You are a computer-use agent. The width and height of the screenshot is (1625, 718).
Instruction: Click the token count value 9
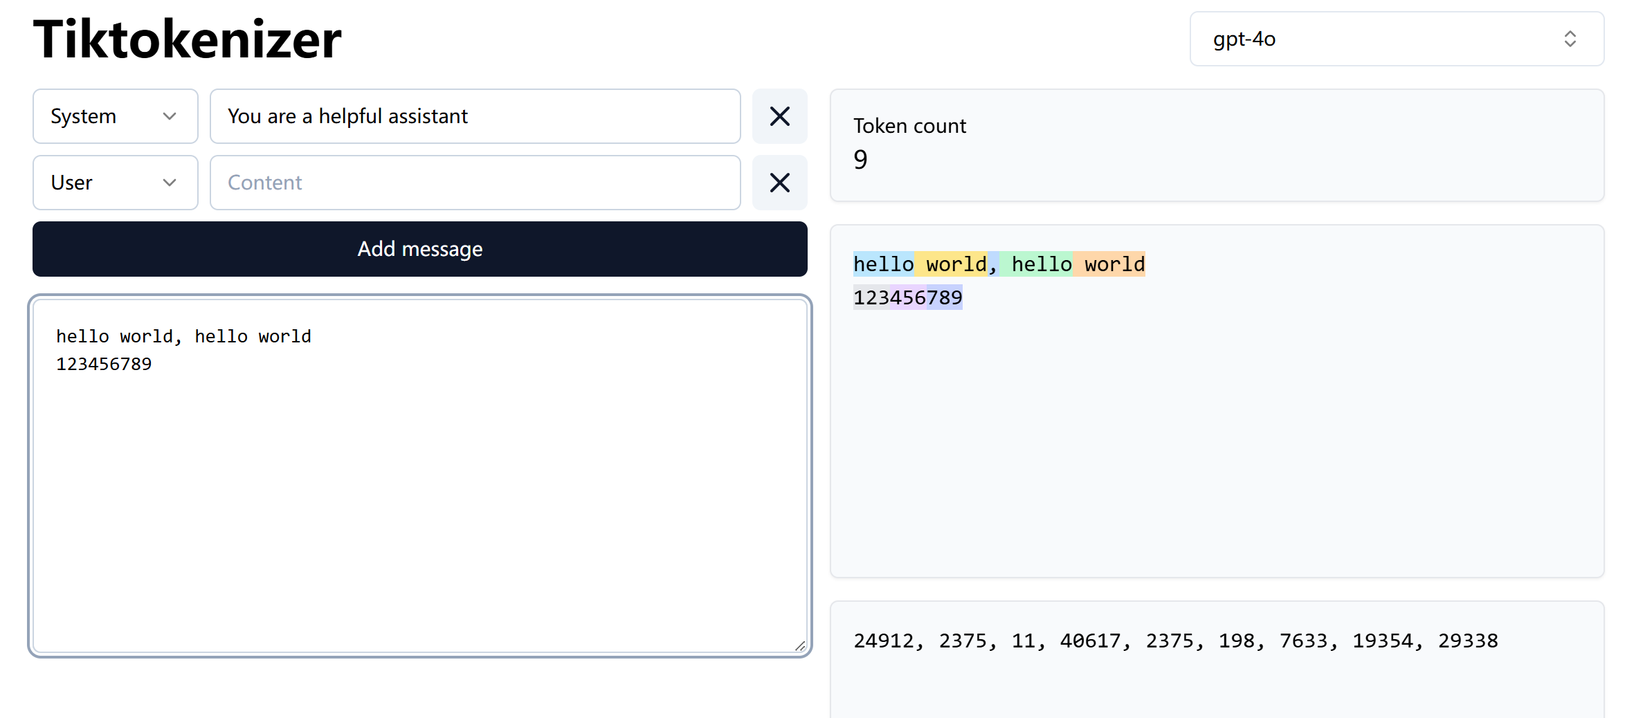point(860,160)
